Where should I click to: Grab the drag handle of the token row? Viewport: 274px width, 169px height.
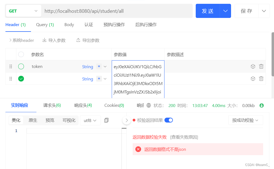11,66
